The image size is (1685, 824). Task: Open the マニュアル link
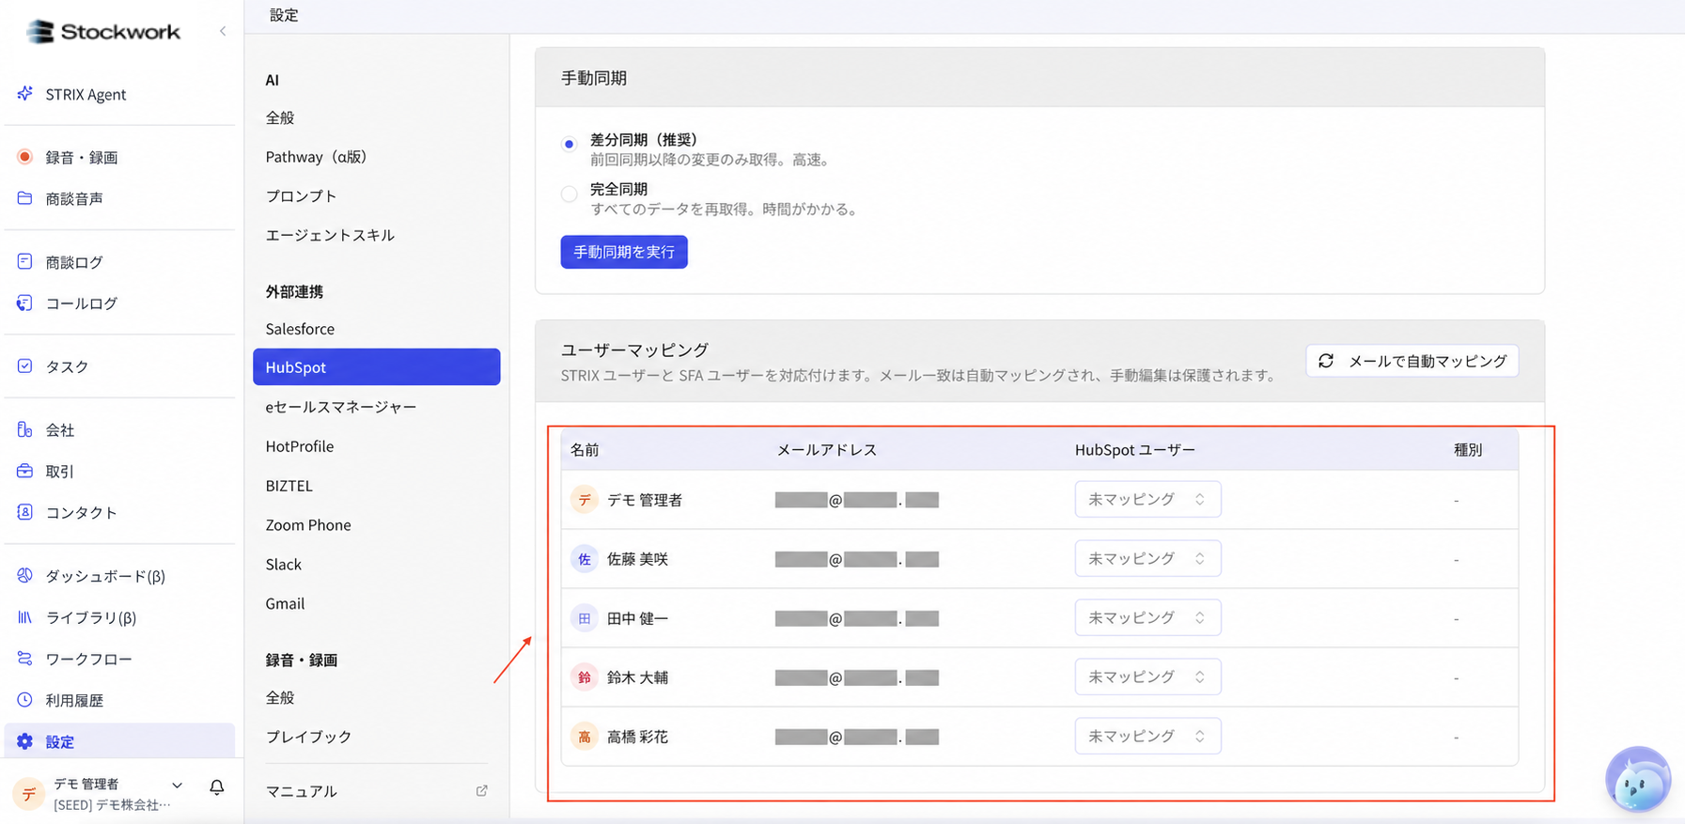301,791
